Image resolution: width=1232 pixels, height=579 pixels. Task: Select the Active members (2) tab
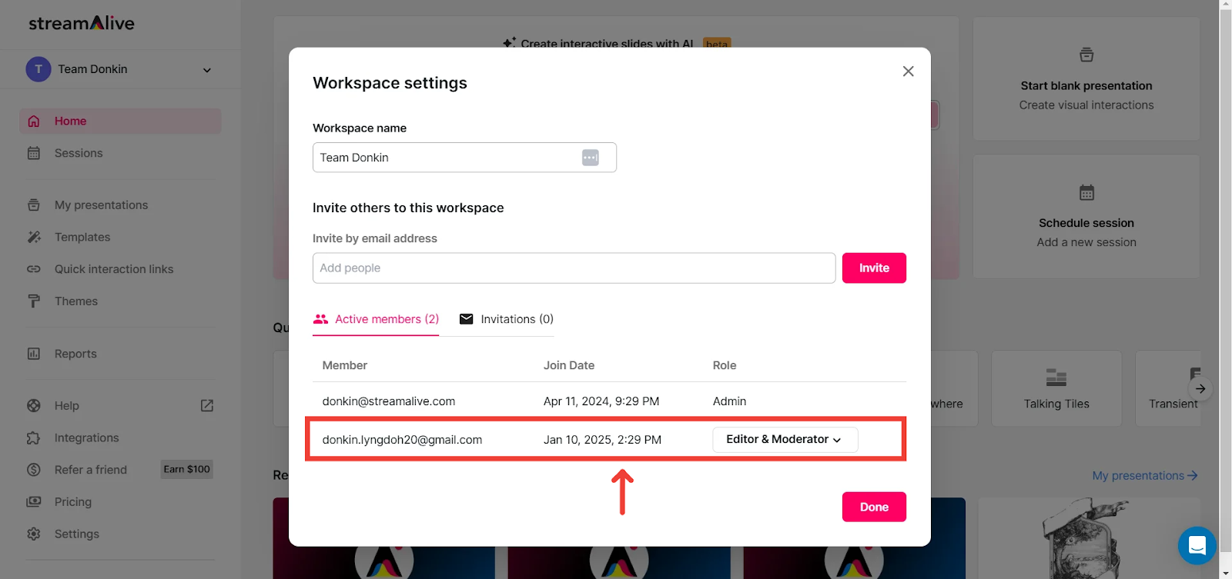point(376,319)
